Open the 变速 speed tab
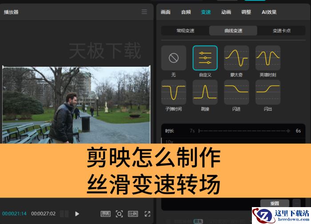The image size is (311, 224). [x=206, y=12]
